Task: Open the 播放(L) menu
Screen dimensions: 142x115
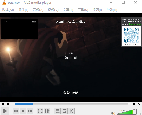Action: pos(23,10)
